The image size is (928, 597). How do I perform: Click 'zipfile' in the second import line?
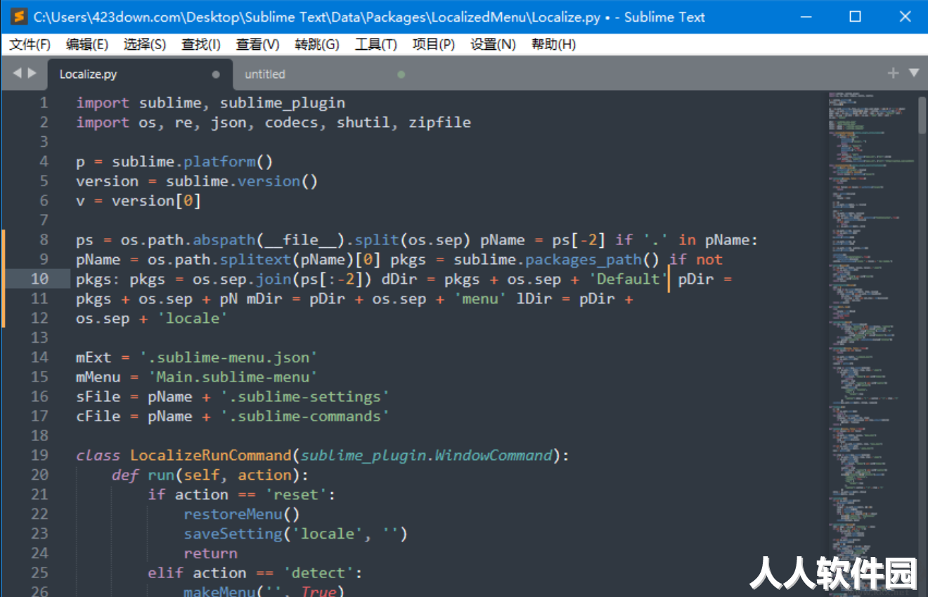[440, 122]
